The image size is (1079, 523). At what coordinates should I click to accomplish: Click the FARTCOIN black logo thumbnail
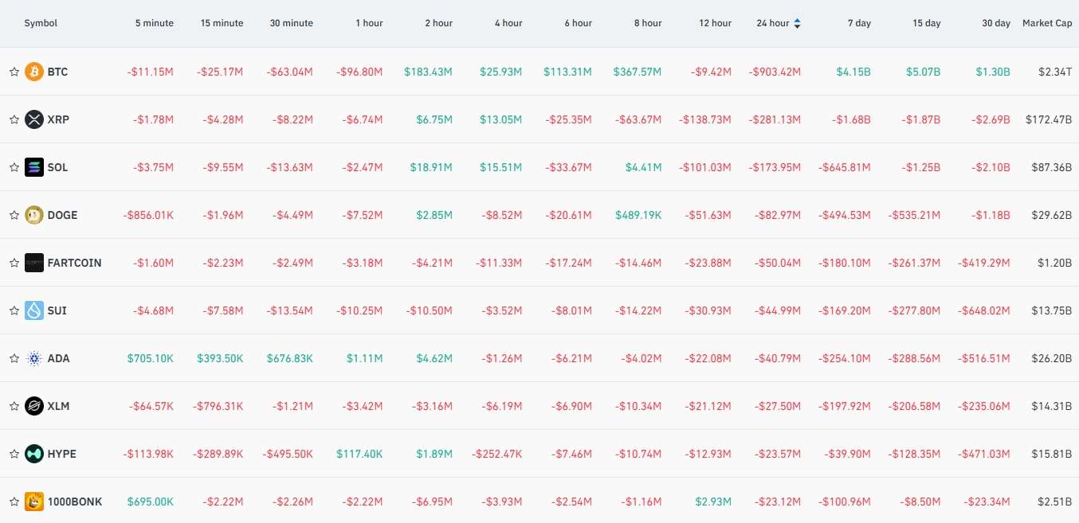coord(34,263)
